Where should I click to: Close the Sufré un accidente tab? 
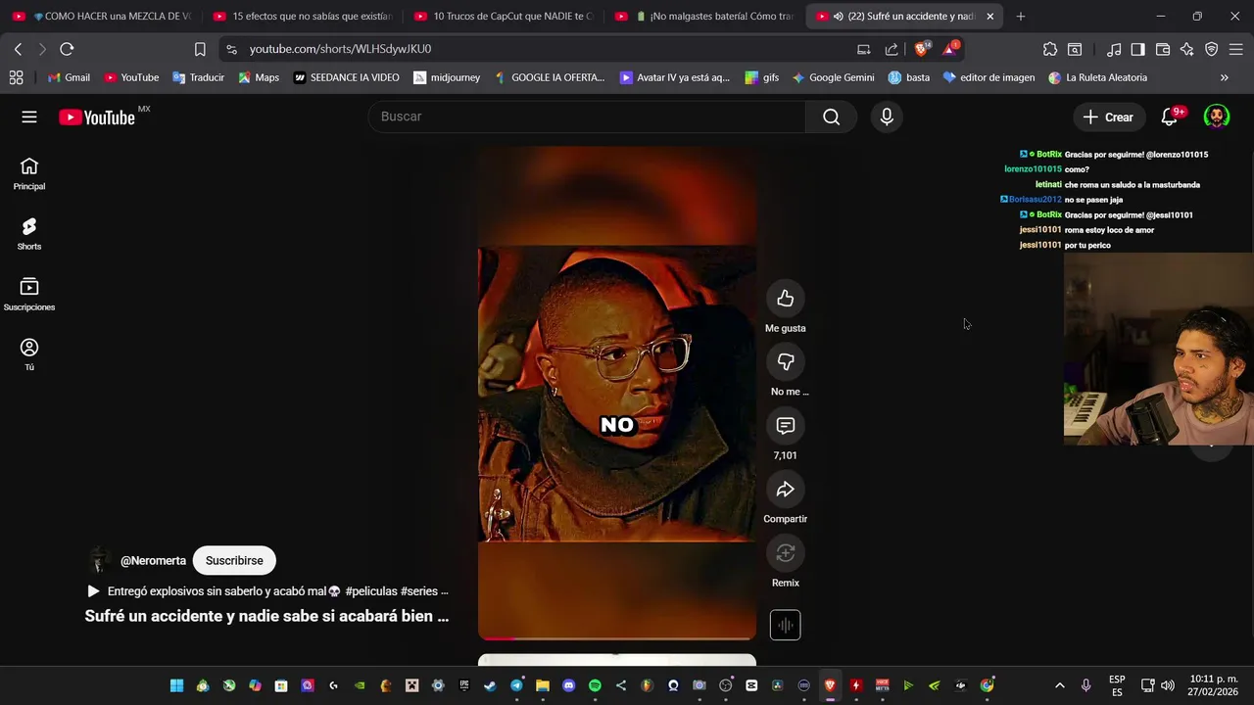(x=989, y=16)
